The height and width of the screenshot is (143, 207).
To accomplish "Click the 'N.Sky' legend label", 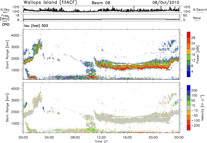I will 5,10.
